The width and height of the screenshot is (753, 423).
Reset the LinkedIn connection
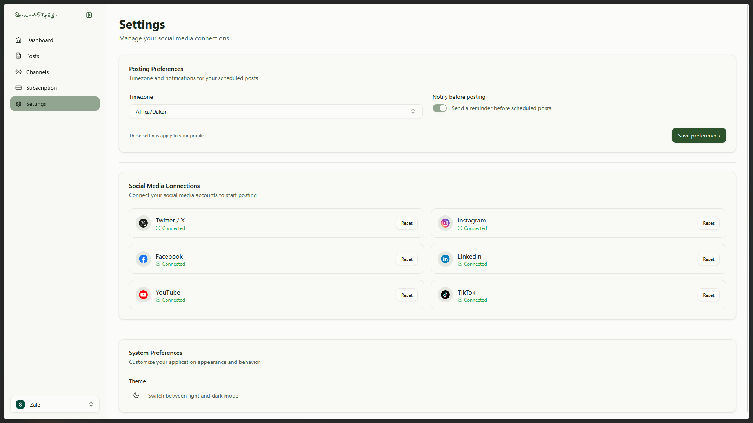click(x=708, y=259)
